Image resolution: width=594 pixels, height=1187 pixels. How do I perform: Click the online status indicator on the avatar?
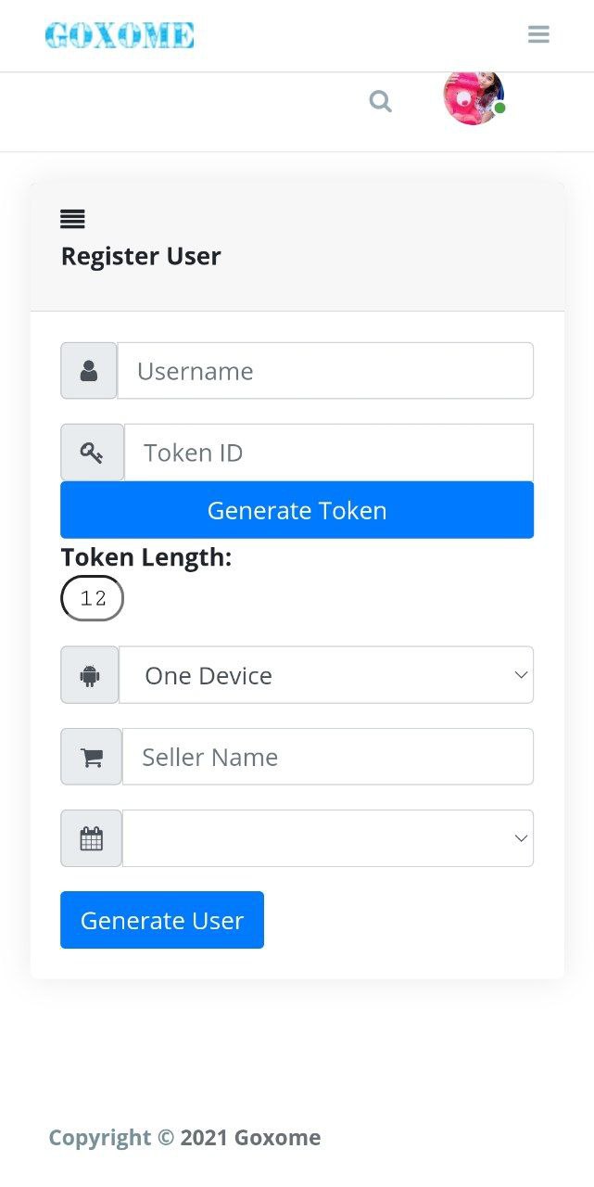point(499,108)
